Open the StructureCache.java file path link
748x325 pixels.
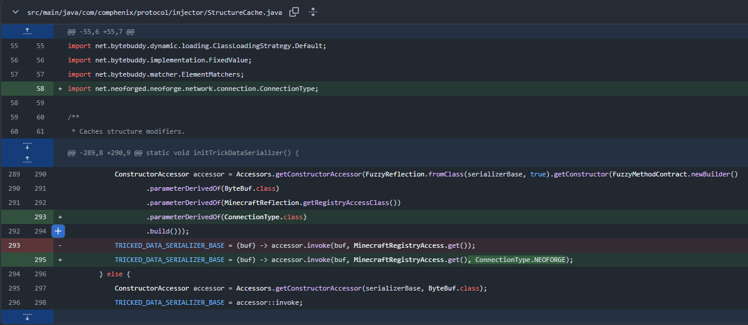pyautogui.click(x=154, y=12)
